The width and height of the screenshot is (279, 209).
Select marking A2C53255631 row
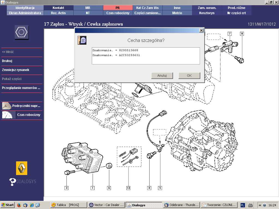(x=146, y=55)
